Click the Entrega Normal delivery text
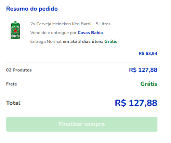171x143 pixels. point(46,41)
